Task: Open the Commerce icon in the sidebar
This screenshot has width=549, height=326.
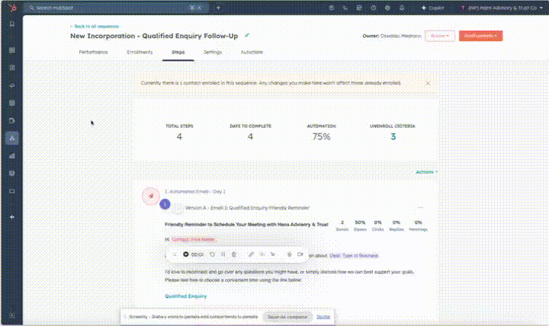Action: [x=12, y=120]
